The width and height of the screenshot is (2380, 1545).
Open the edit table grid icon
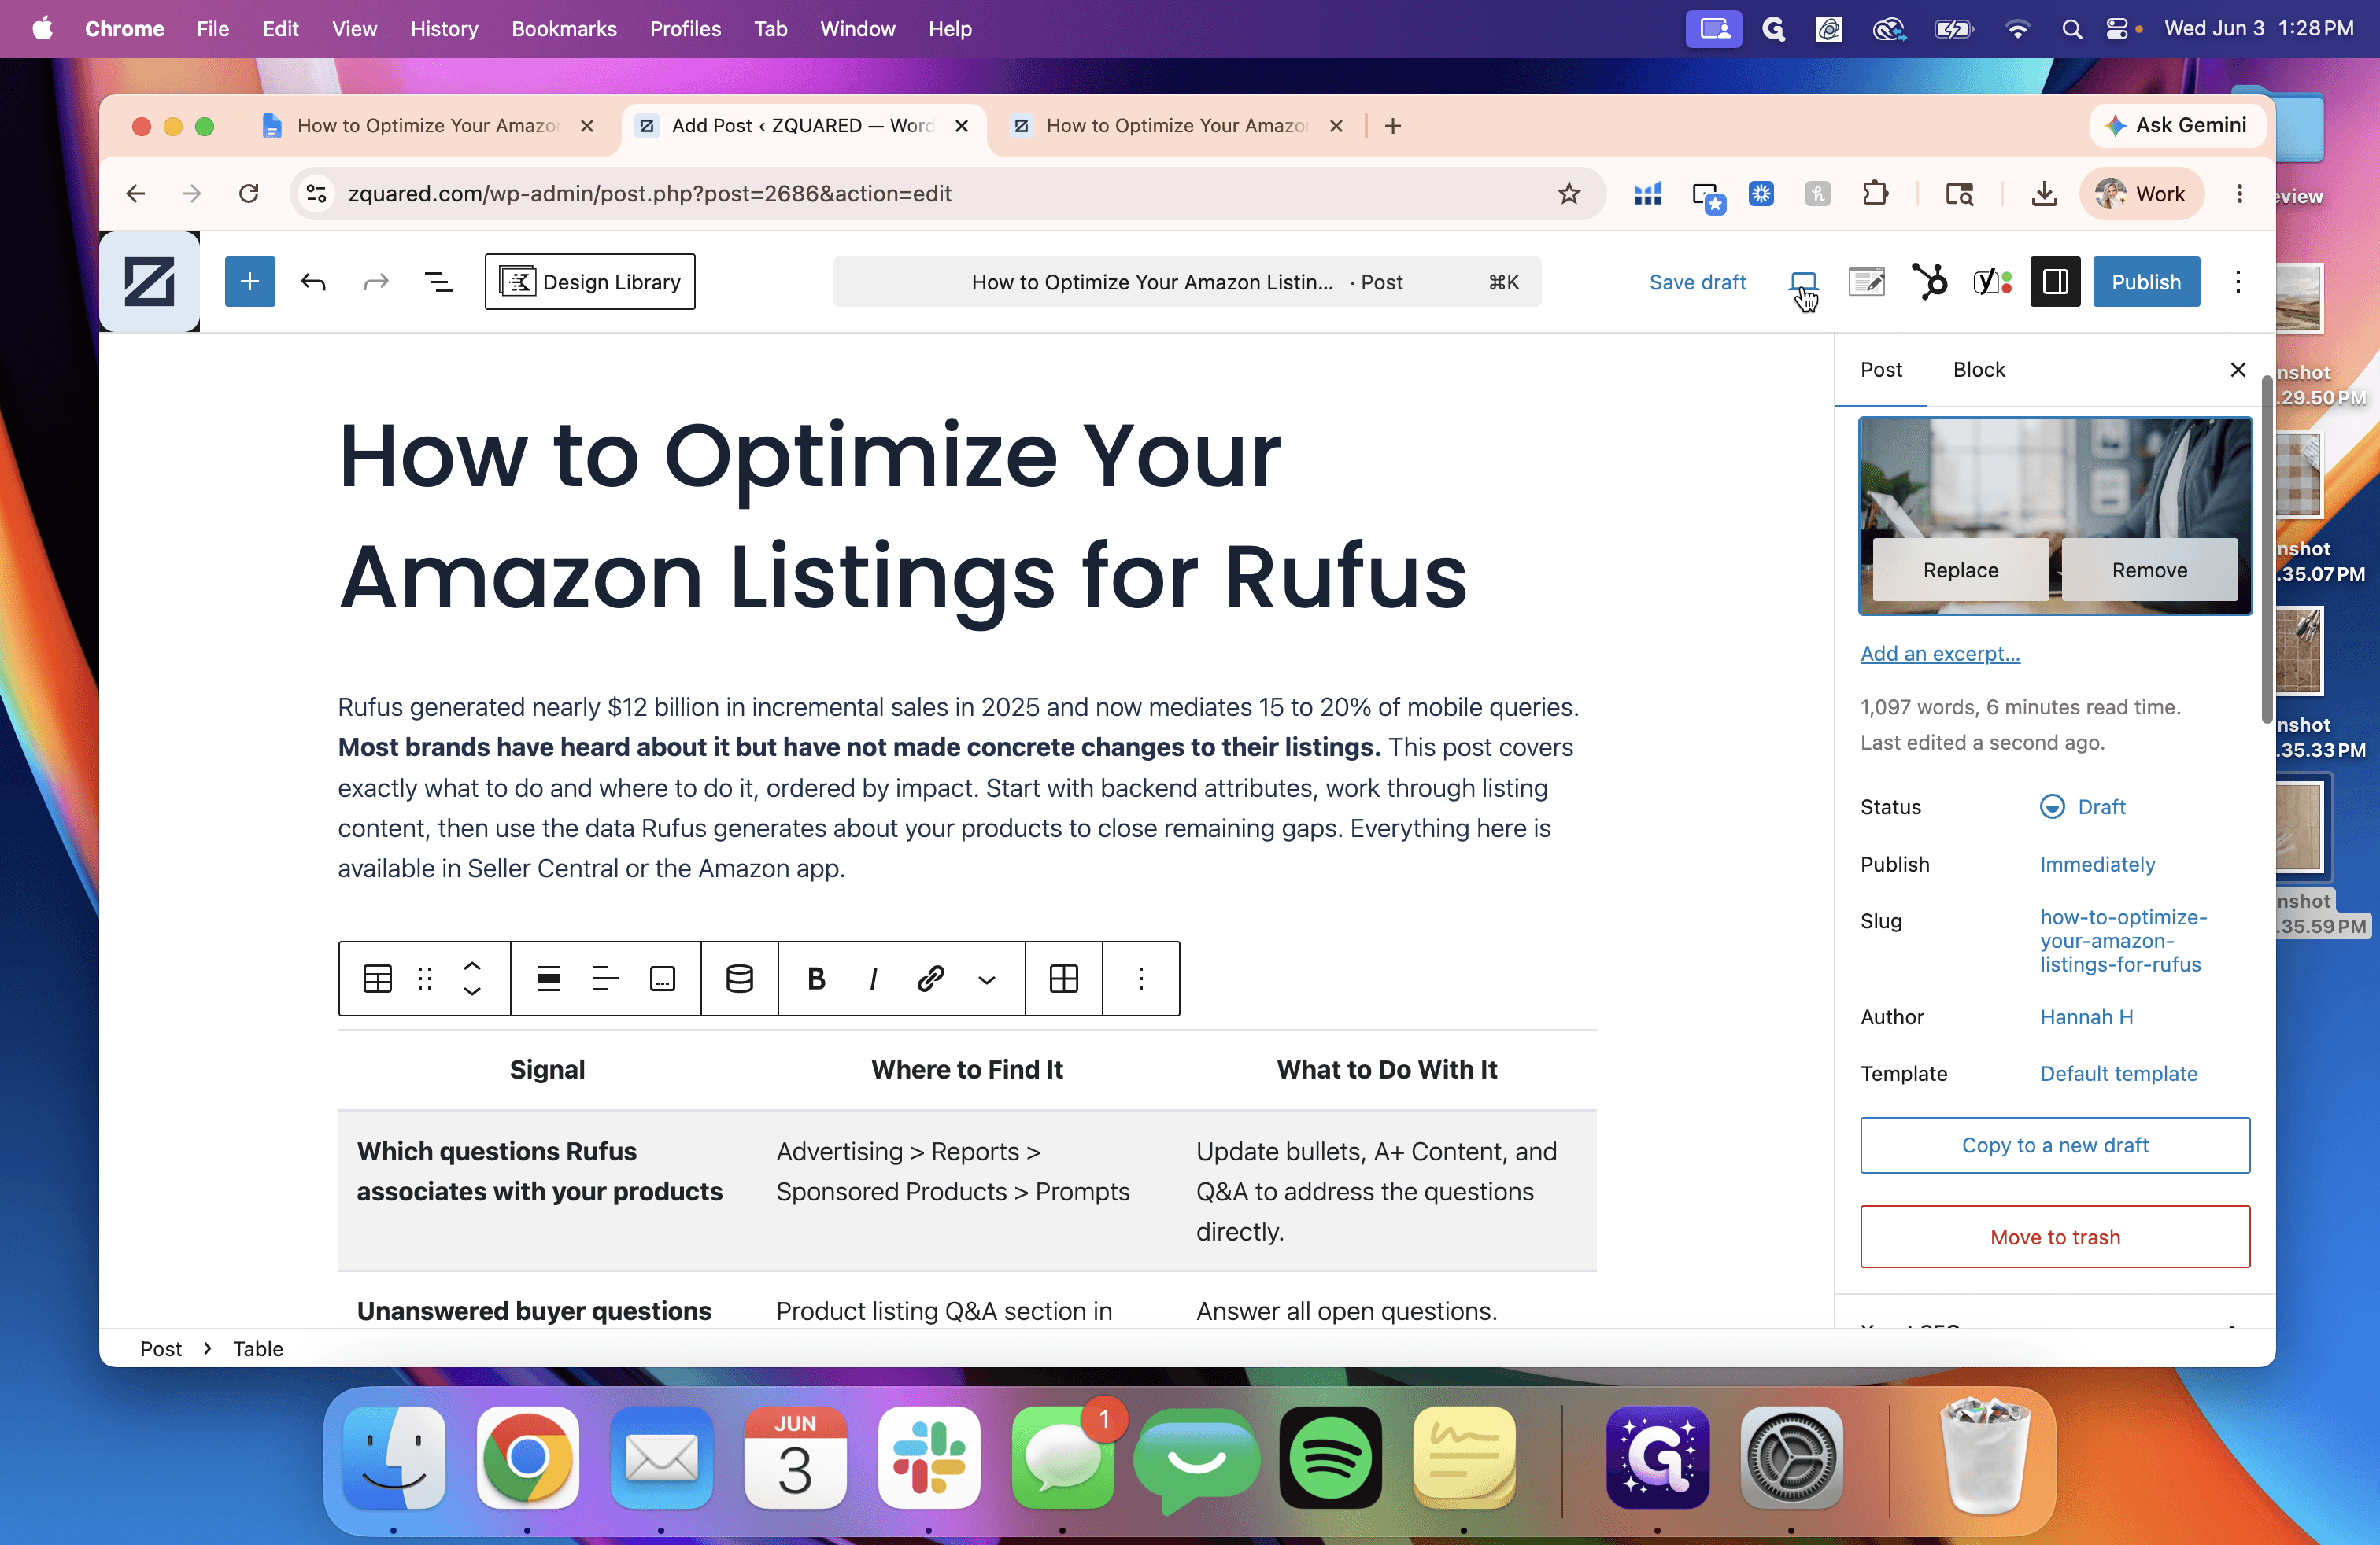point(1064,979)
